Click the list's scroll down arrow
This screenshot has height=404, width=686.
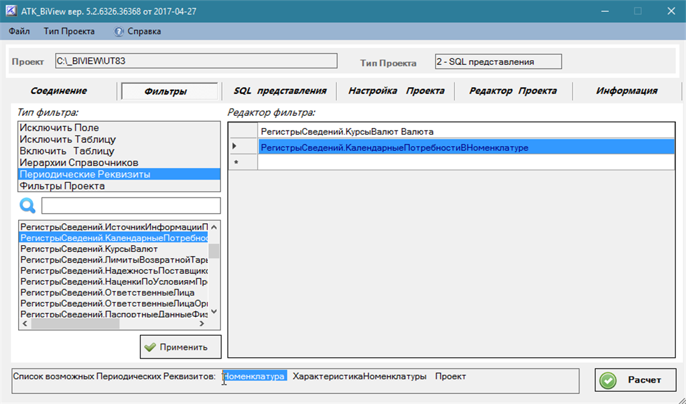pyautogui.click(x=214, y=312)
